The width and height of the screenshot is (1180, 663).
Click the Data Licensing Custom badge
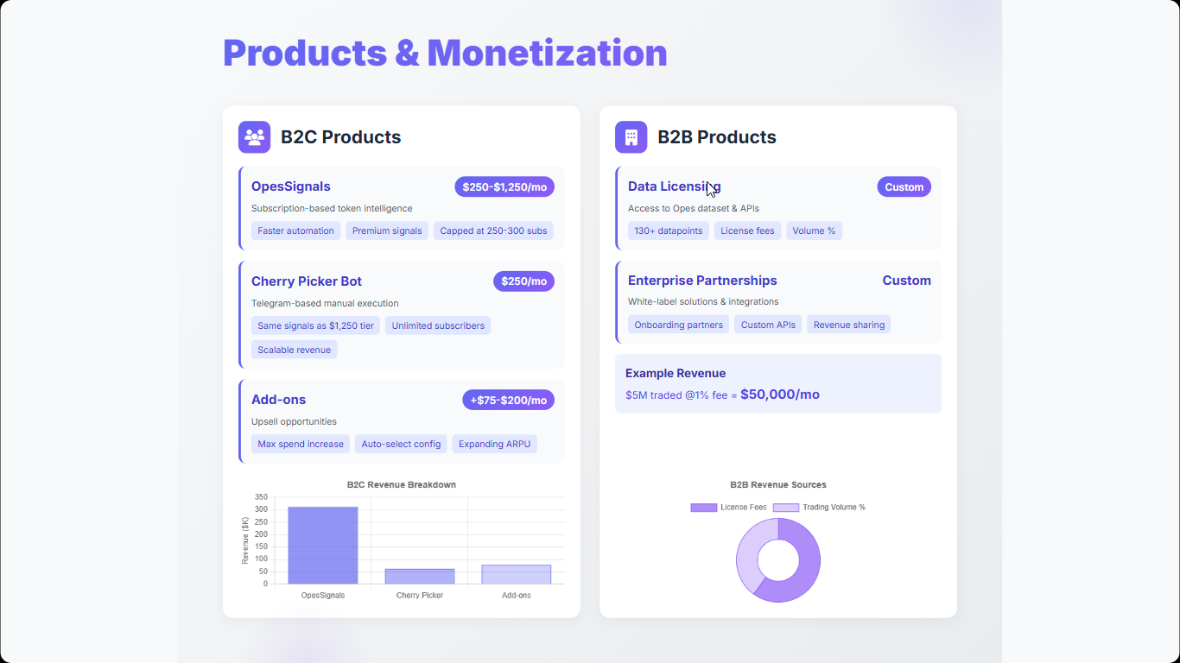(x=904, y=187)
